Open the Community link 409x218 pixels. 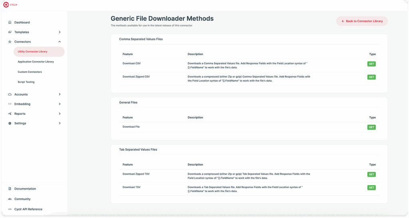coord(22,199)
